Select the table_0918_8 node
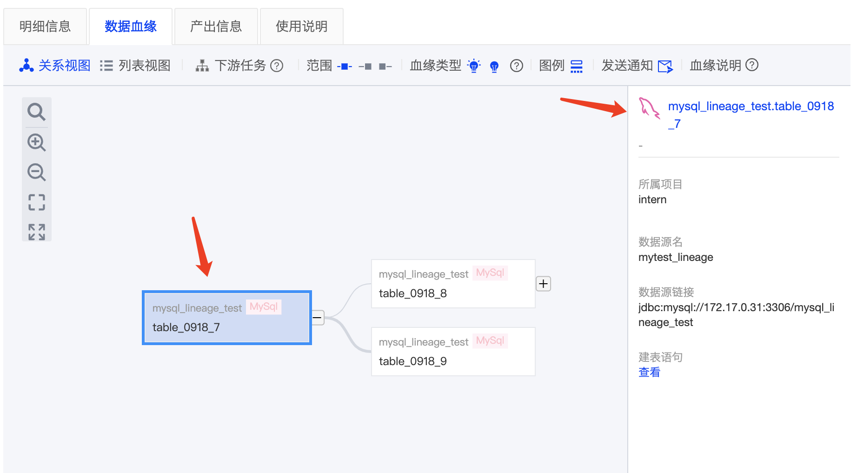Image resolution: width=857 pixels, height=473 pixels. coord(453,284)
